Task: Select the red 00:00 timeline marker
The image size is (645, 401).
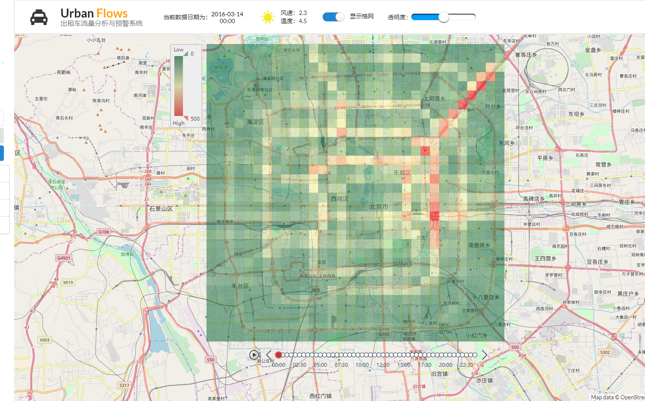Action: (x=278, y=355)
